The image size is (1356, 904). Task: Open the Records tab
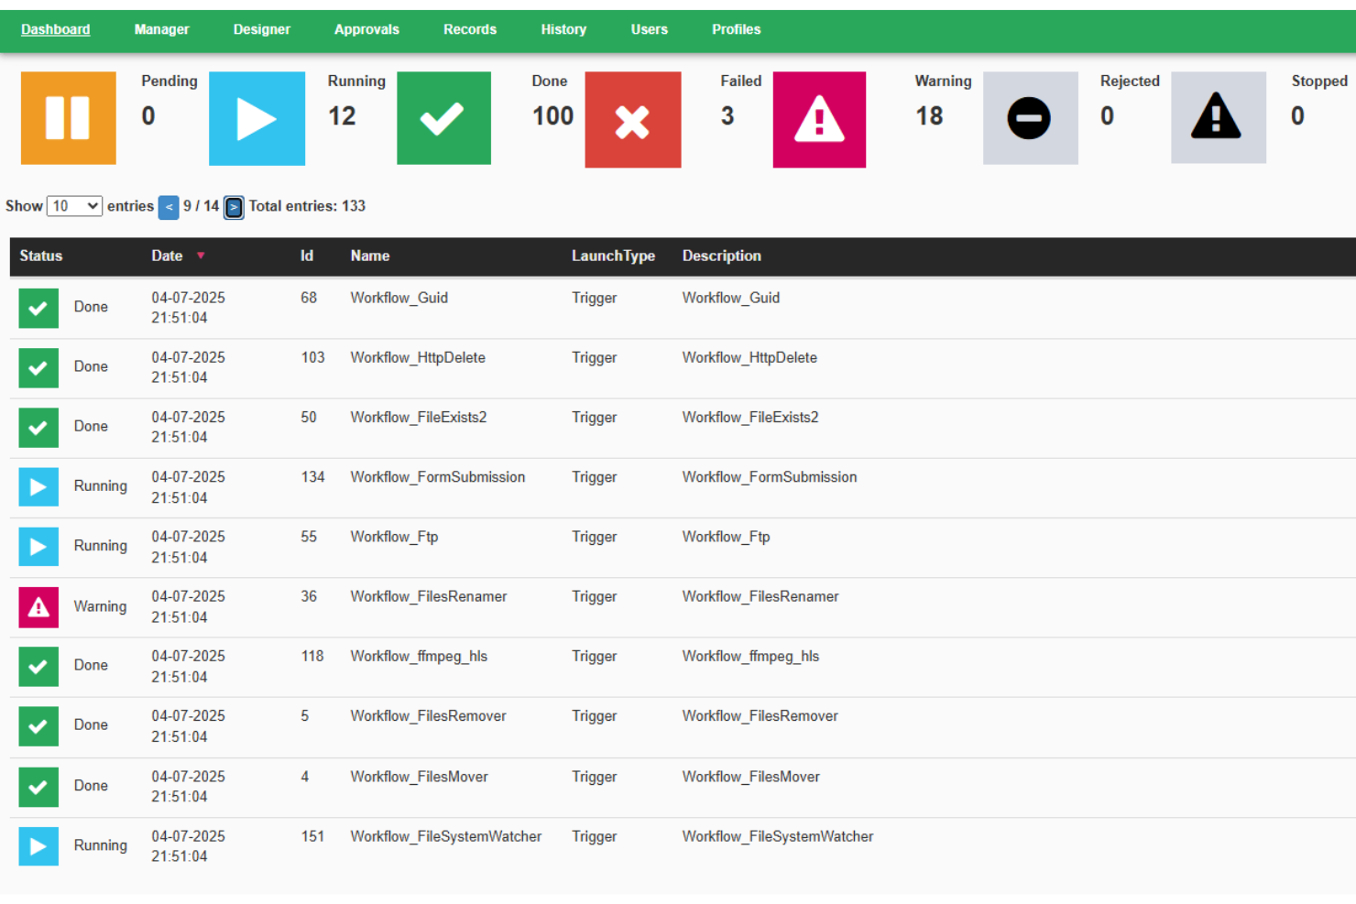point(470,29)
